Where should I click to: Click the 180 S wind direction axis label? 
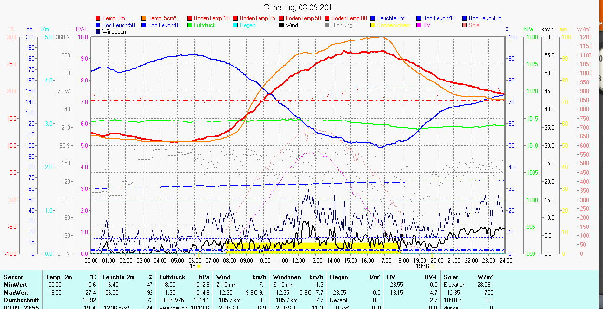(x=63, y=146)
